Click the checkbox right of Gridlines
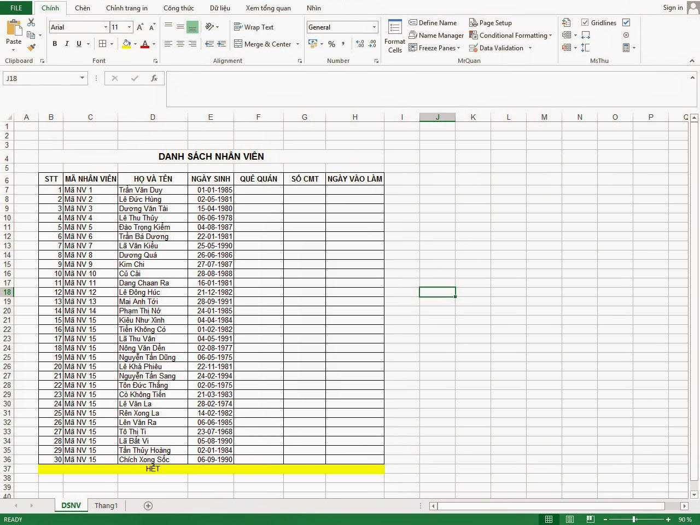700x525 pixels. (x=626, y=22)
